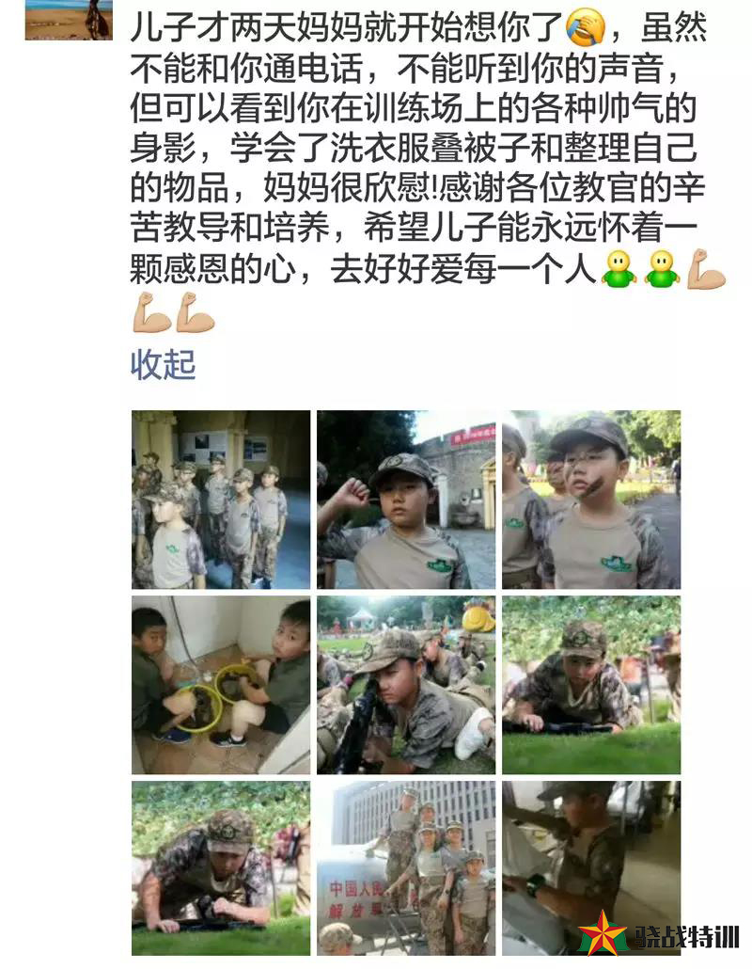Open the group photo by the 中国人民解放军 sign
Viewport: 752px width, 969px height.
point(406,868)
